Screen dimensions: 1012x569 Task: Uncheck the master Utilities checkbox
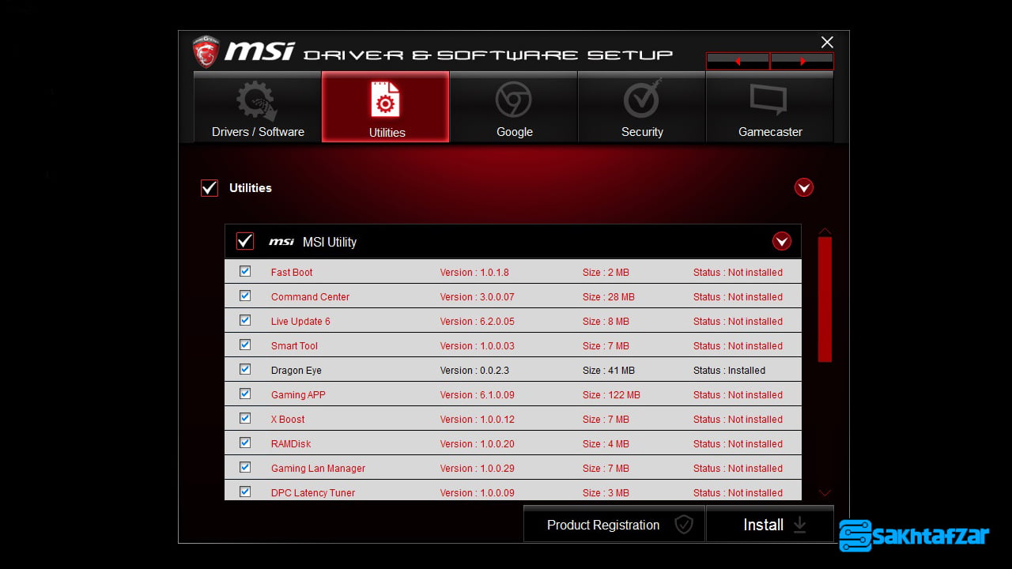210,188
